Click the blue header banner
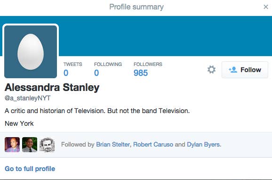Screen dimensions: 272x180 tap(165, 36)
